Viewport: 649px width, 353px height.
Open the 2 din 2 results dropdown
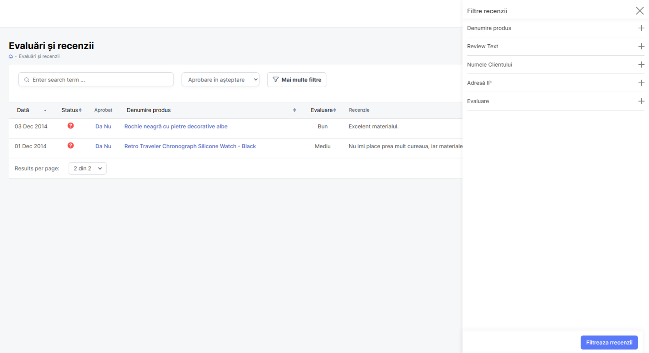point(88,168)
